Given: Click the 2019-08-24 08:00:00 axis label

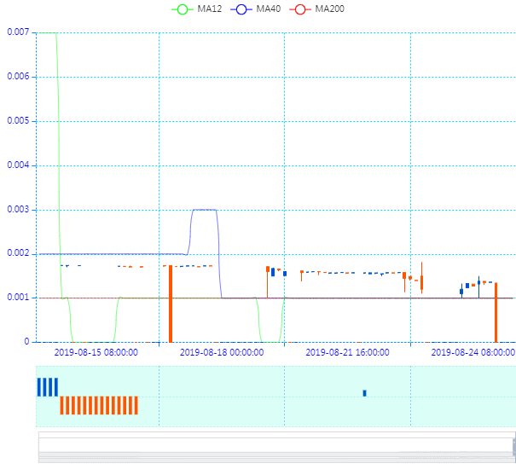Looking at the screenshot, I should pyautogui.click(x=473, y=352).
